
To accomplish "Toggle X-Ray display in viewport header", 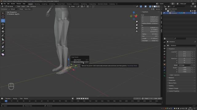I will pyautogui.click(x=150, y=6).
